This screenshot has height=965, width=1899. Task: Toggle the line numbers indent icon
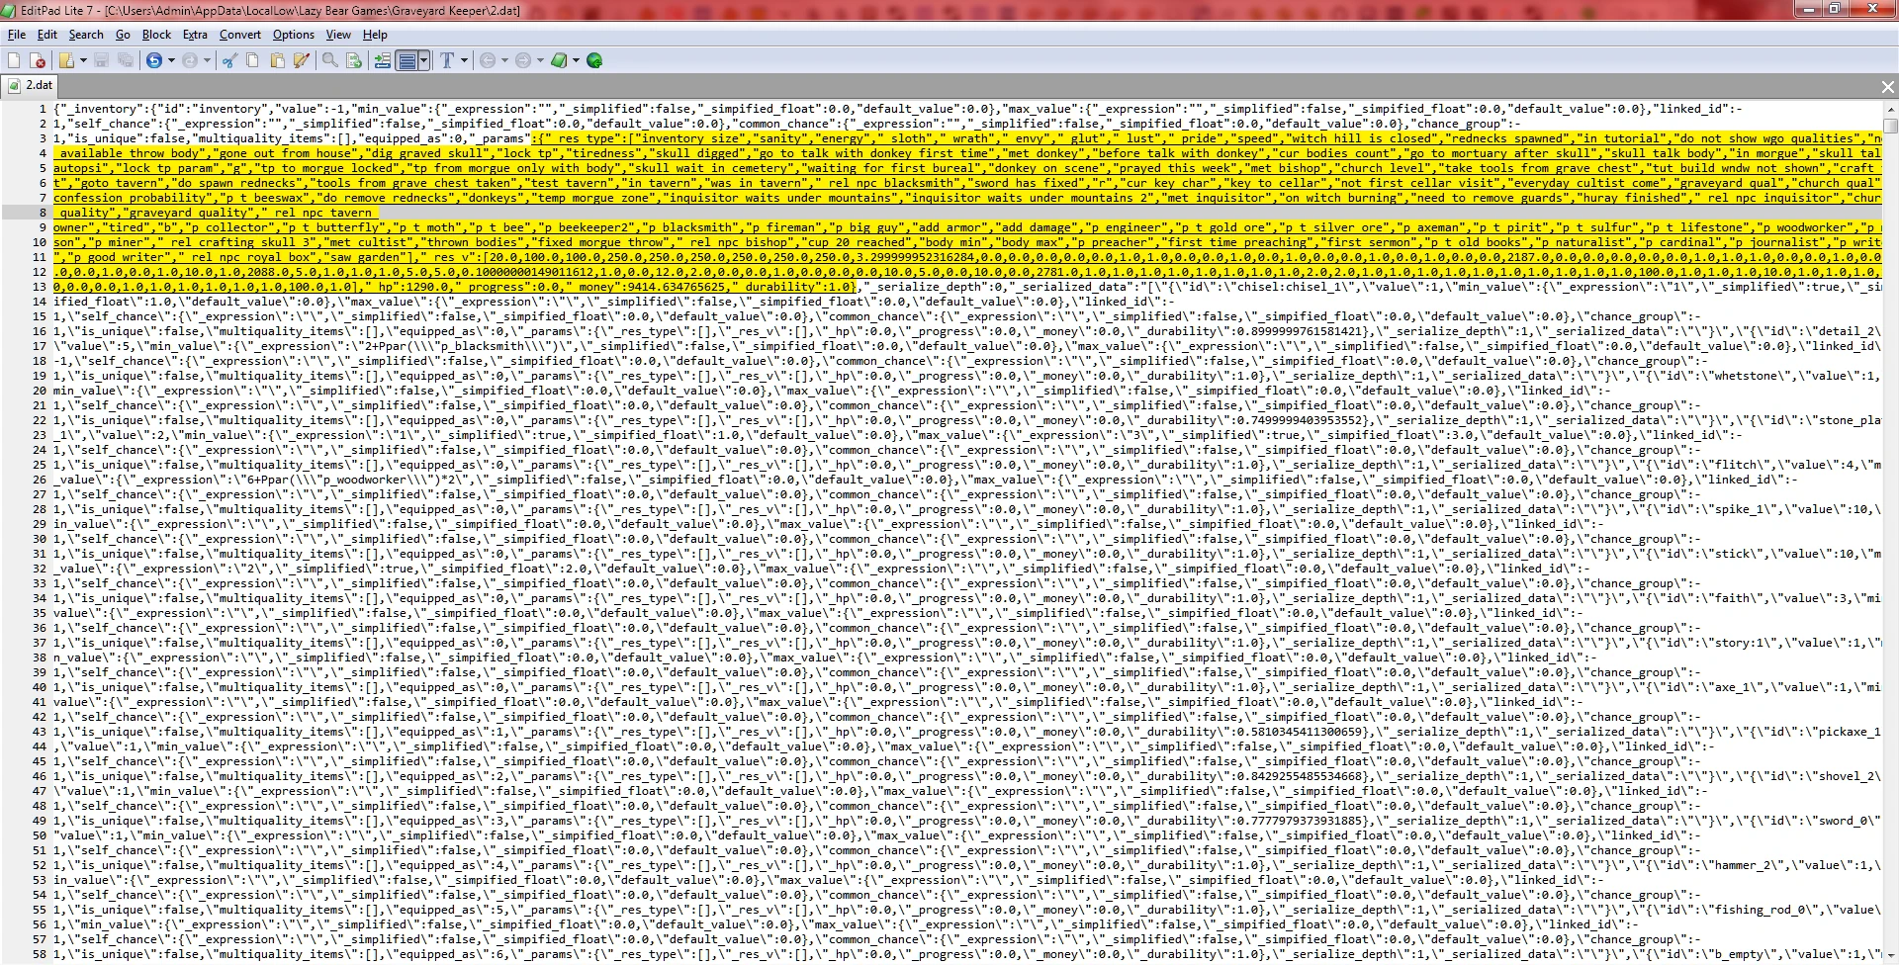pos(382,60)
